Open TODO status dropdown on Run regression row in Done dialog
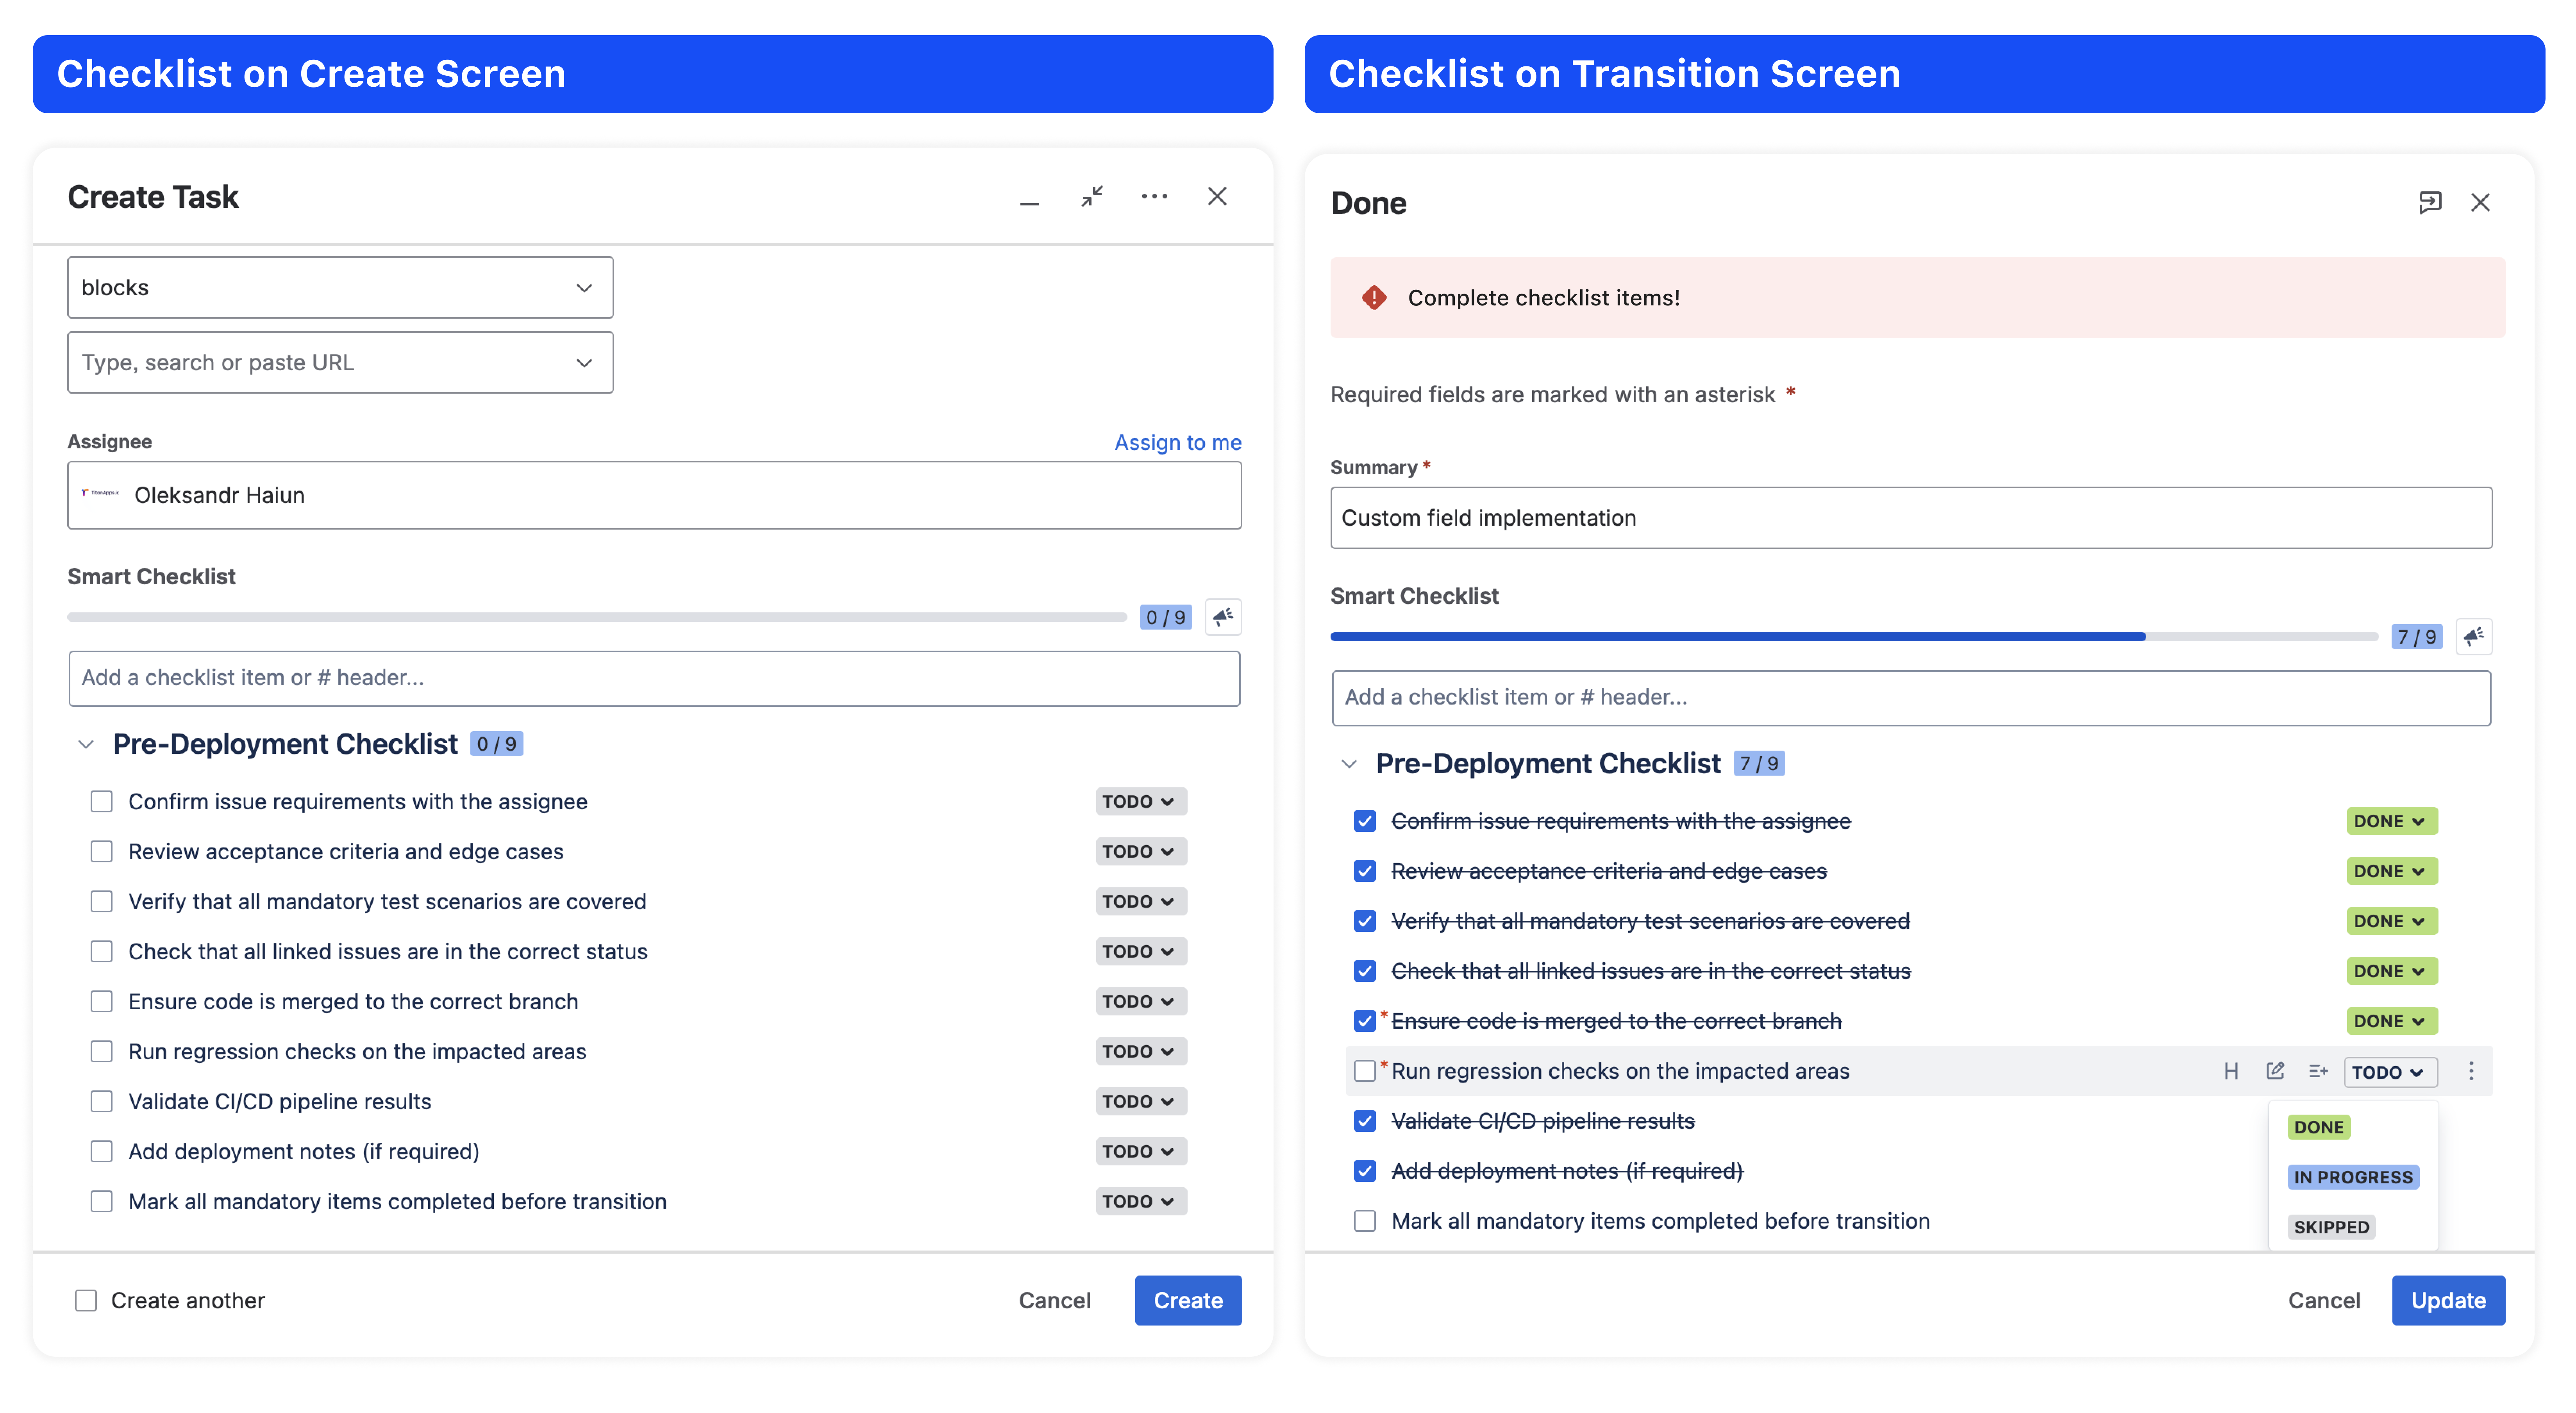The height and width of the screenshot is (1413, 2576). [x=2391, y=1072]
